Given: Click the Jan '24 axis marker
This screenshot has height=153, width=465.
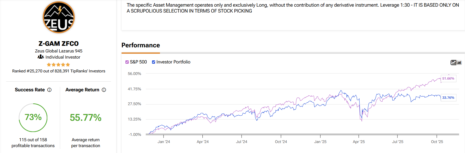Looking at the screenshot, I should 164,142.
